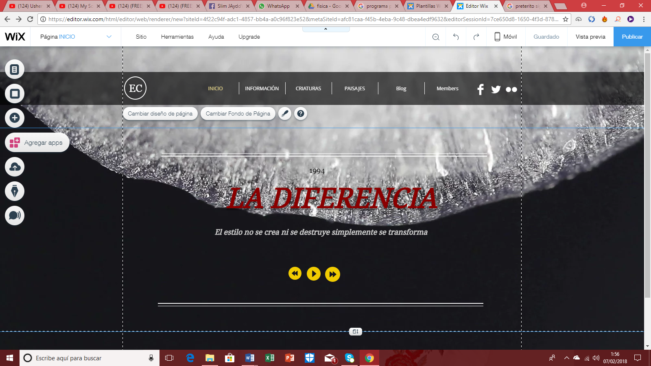
Task: Expand the Página INICIO dropdown
Action: coord(109,37)
